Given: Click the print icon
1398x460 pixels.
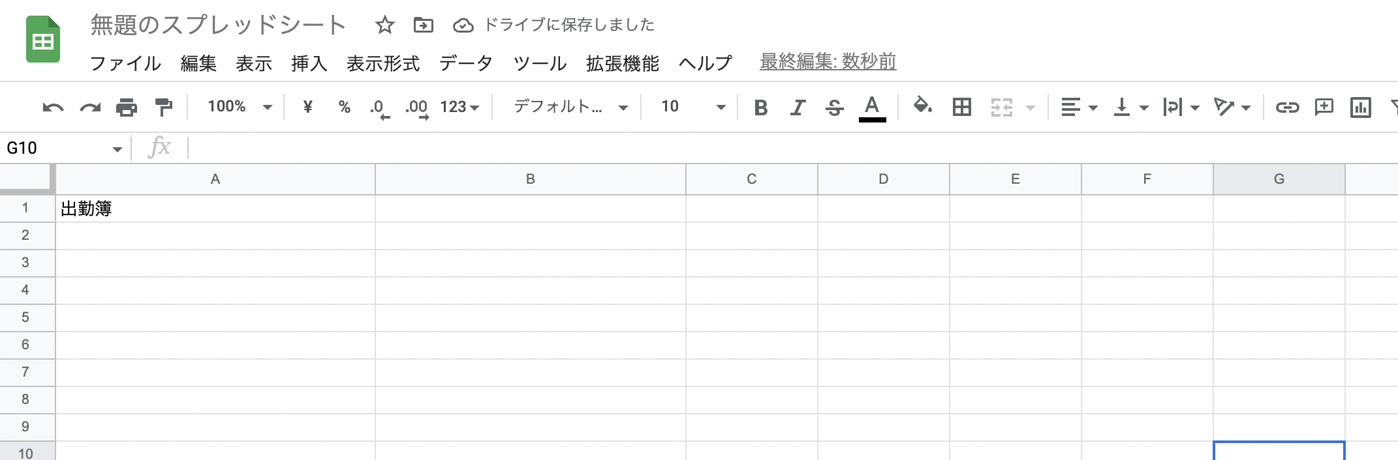Looking at the screenshot, I should click(x=127, y=107).
